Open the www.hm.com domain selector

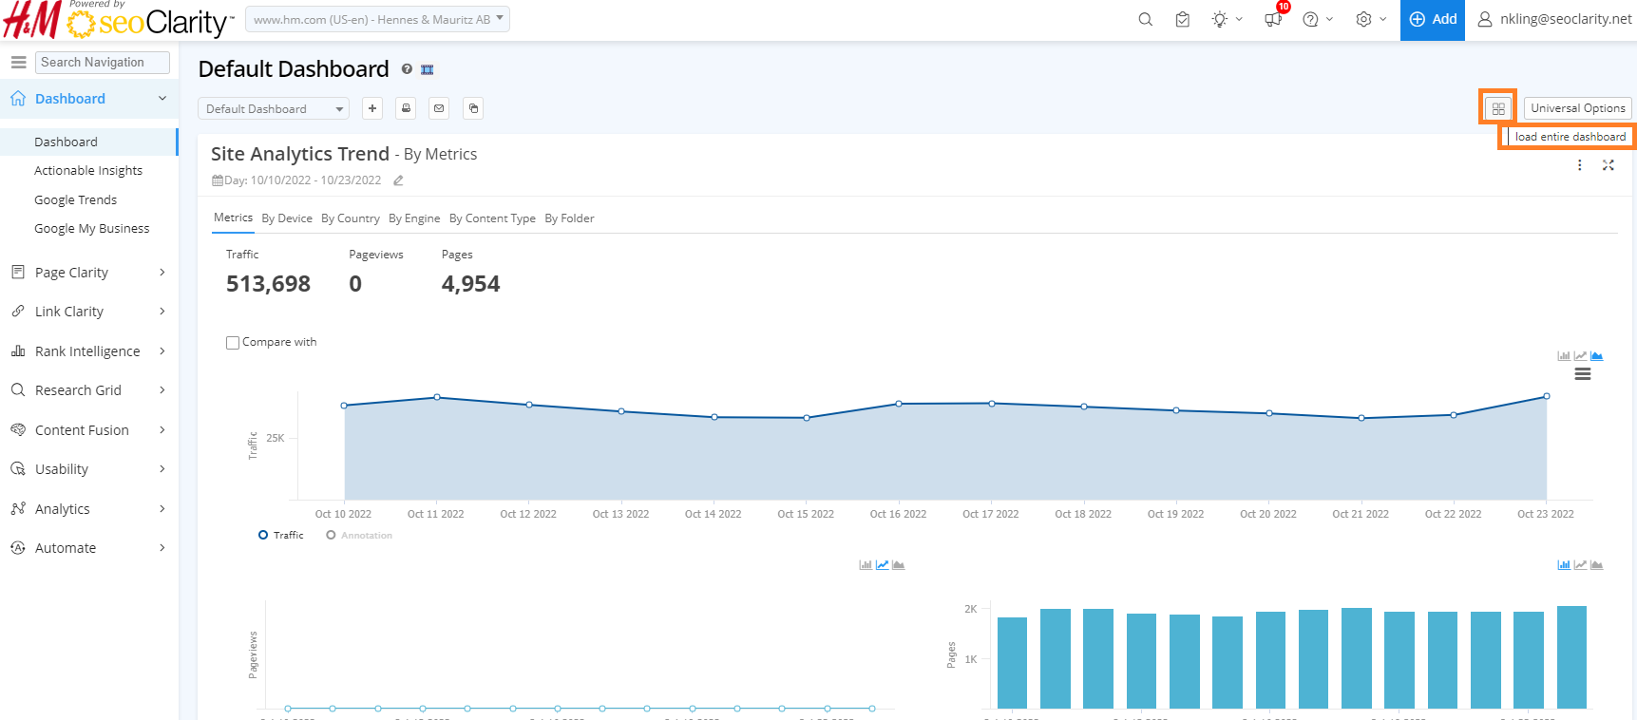[x=377, y=19]
